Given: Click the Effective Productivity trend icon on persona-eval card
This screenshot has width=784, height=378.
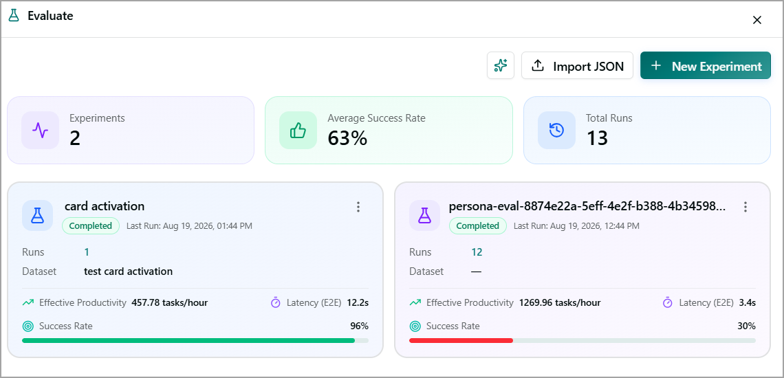Looking at the screenshot, I should [415, 302].
